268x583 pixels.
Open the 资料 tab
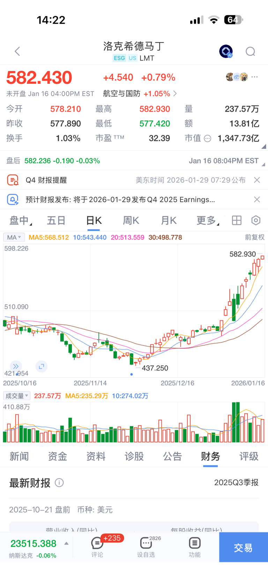coord(96,456)
